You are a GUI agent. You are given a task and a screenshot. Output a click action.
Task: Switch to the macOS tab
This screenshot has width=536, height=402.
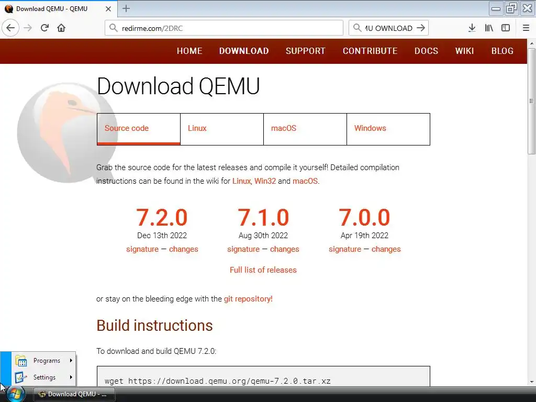305,129
